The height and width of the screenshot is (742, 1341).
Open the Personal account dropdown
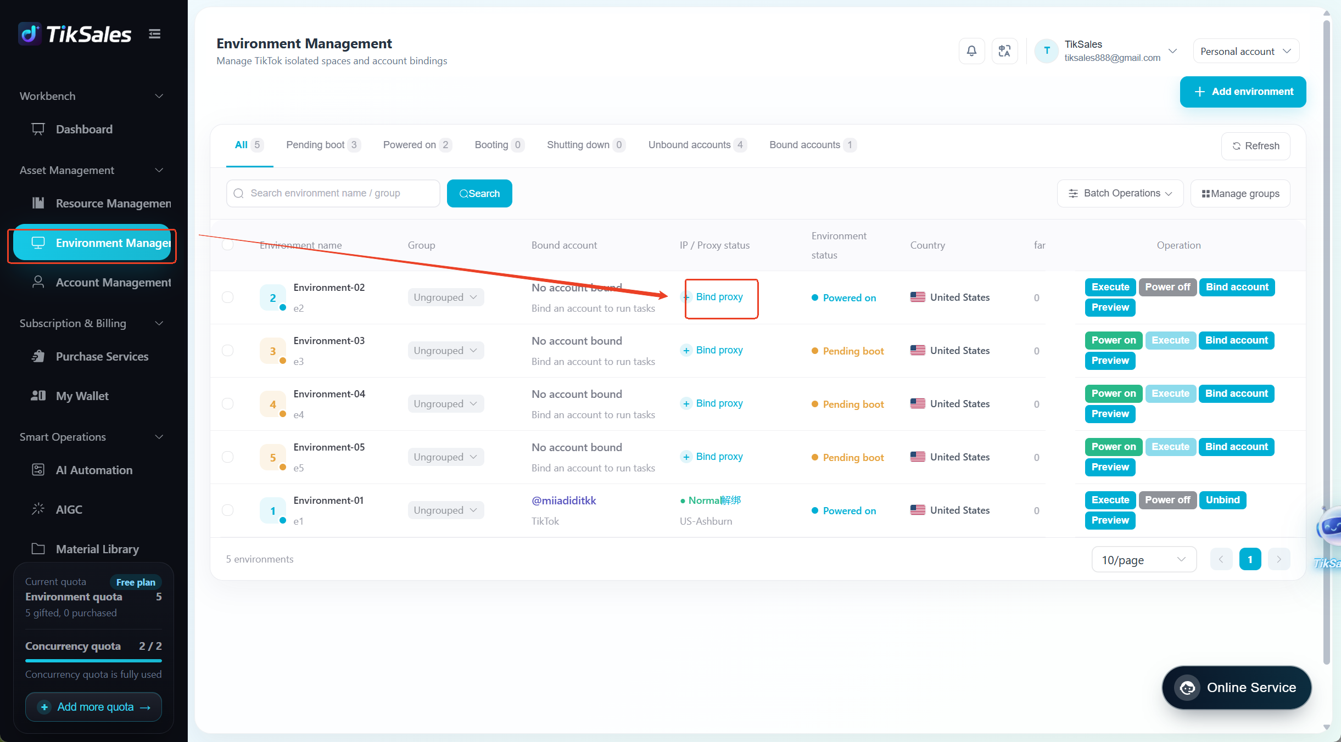tap(1246, 51)
